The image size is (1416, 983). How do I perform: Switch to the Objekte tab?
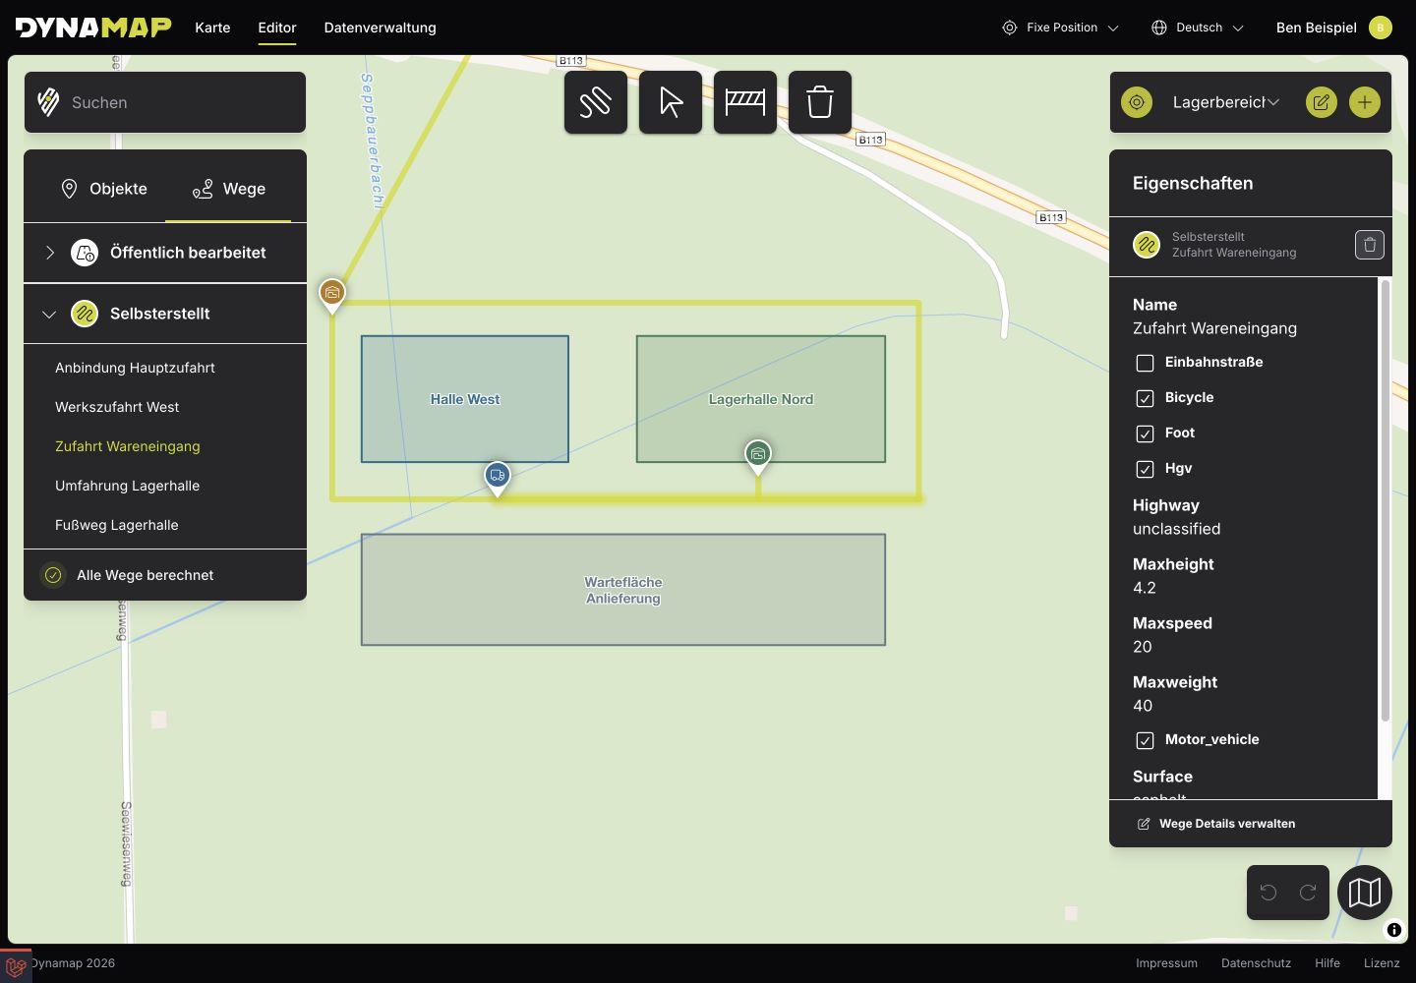click(104, 189)
